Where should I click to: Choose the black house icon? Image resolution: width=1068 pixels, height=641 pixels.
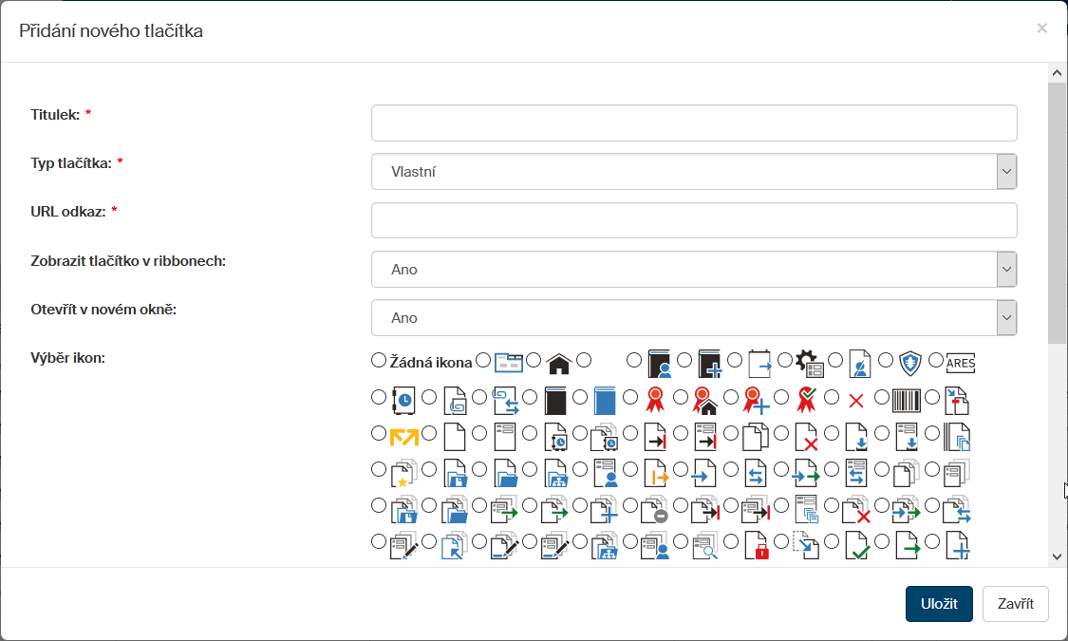point(558,363)
